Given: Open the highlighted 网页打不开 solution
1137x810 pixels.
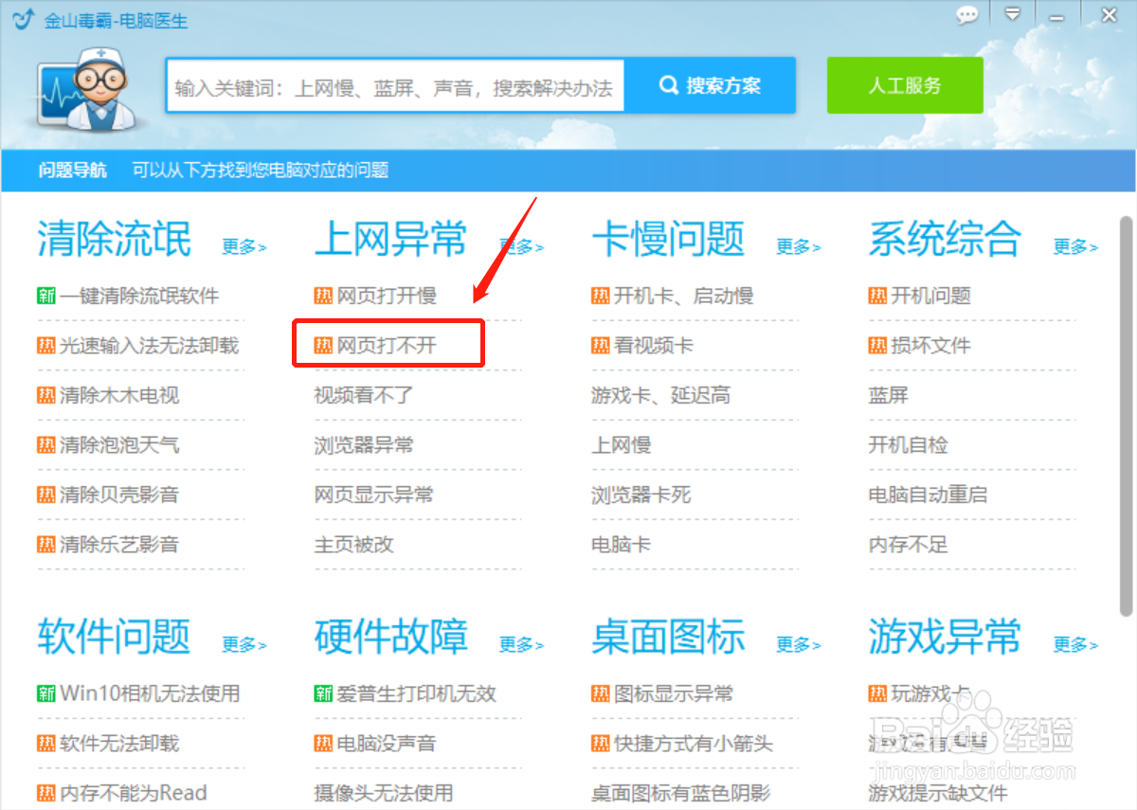Looking at the screenshot, I should pos(388,344).
